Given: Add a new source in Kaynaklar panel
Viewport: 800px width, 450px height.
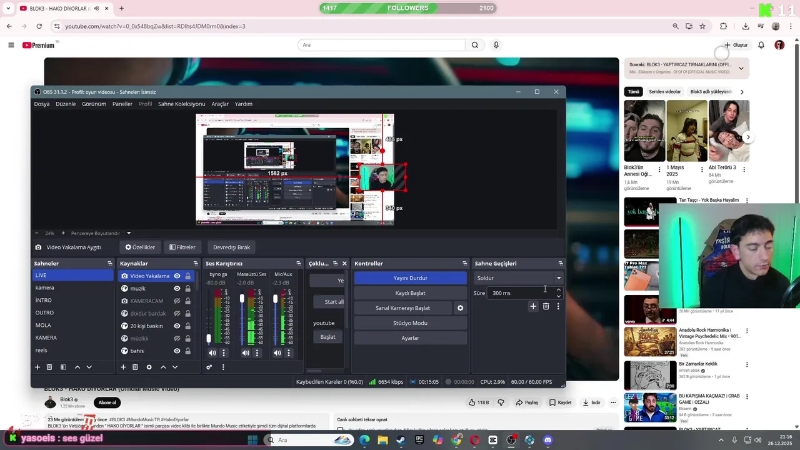Looking at the screenshot, I should coord(123,367).
